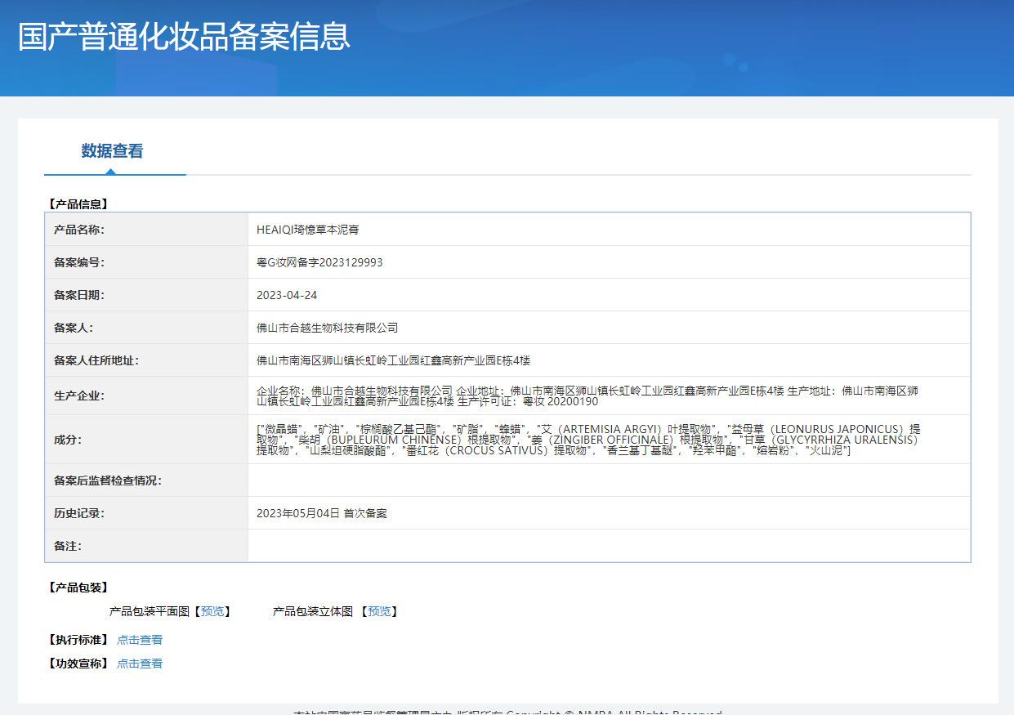Viewport: 1014px width, 715px height.
Task: Click 点击查看 next to 功效宣称
Action: [140, 664]
